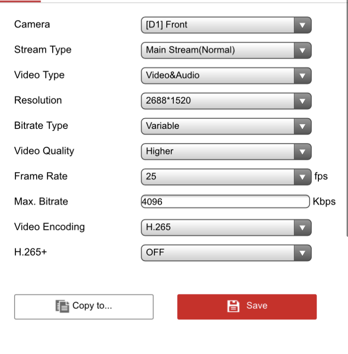The height and width of the screenshot is (354, 348).
Task: Toggle the H.265+ OFF dropdown
Action: (218, 253)
